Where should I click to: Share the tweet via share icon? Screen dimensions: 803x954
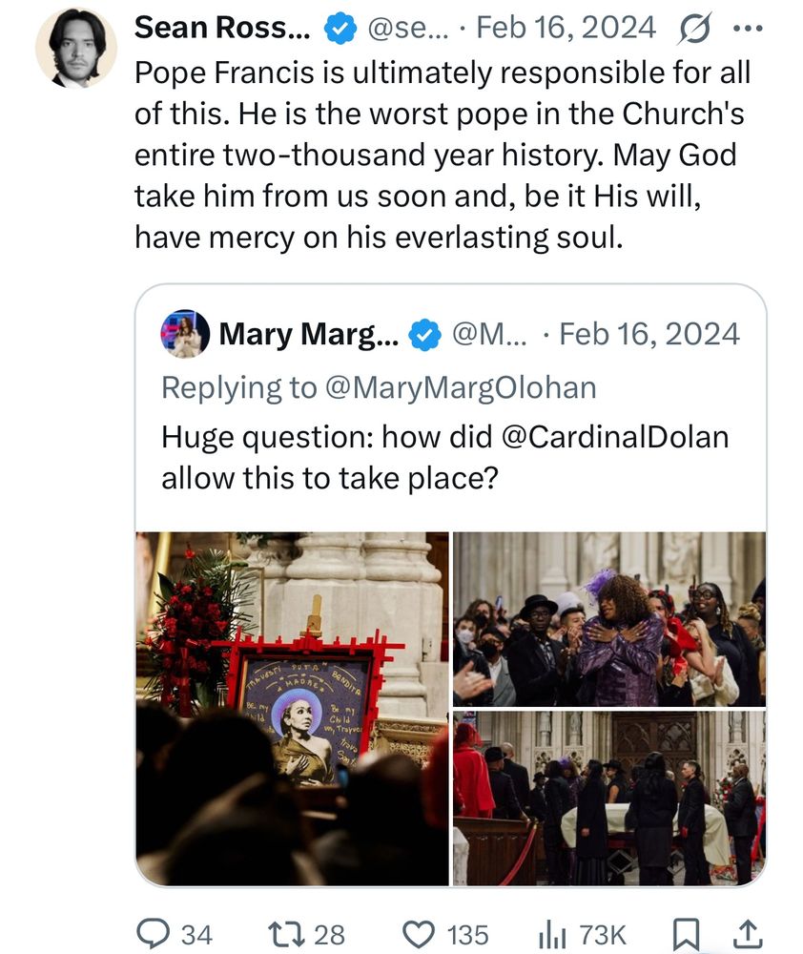747,934
